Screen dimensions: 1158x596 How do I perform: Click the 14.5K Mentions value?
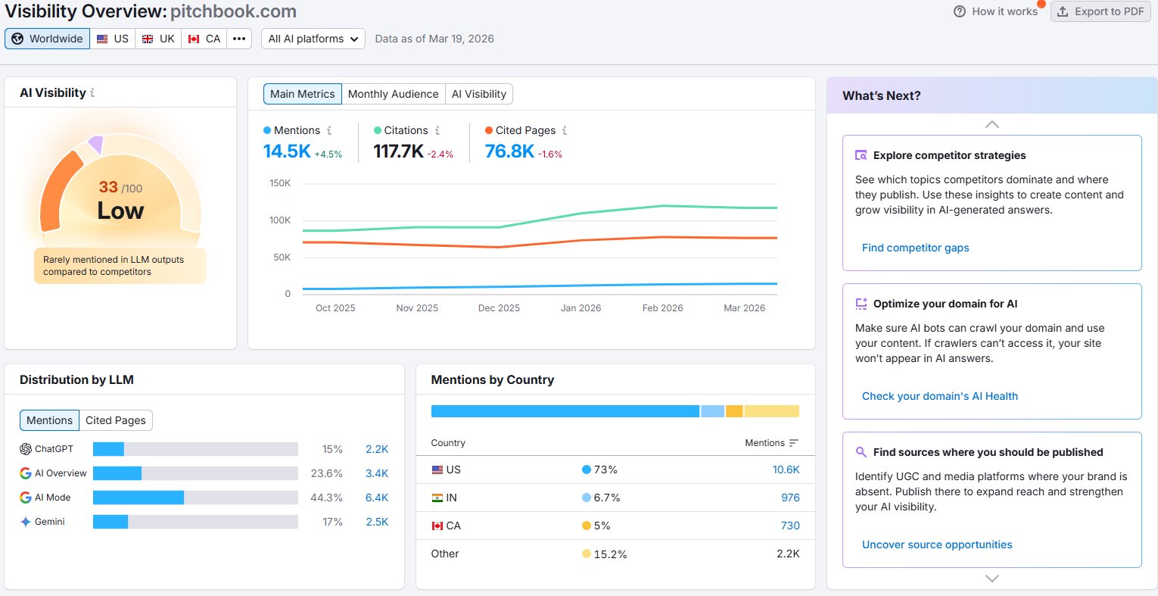click(287, 151)
